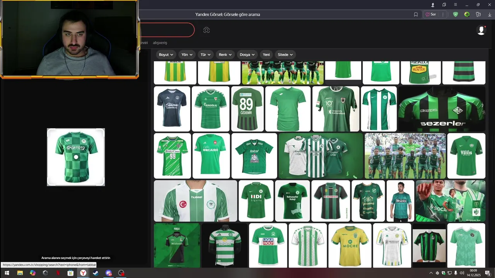Open the Telcel green jersey thumbnail
This screenshot has width=495, height=278.
[254, 156]
